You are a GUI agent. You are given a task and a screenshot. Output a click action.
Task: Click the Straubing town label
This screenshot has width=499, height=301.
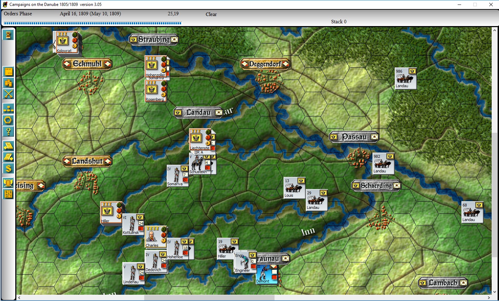(154, 39)
